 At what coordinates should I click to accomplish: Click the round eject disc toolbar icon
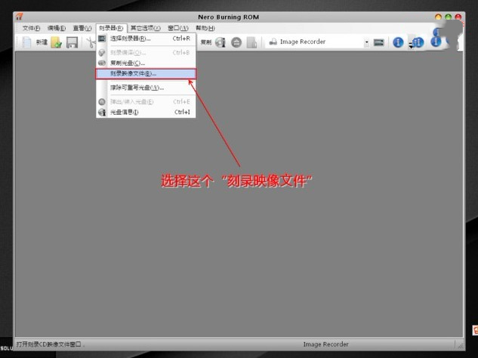[236, 42]
